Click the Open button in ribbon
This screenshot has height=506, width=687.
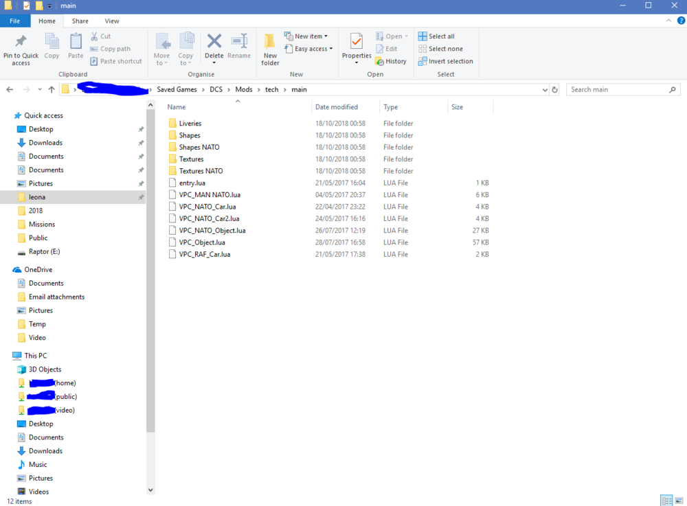[x=392, y=36]
